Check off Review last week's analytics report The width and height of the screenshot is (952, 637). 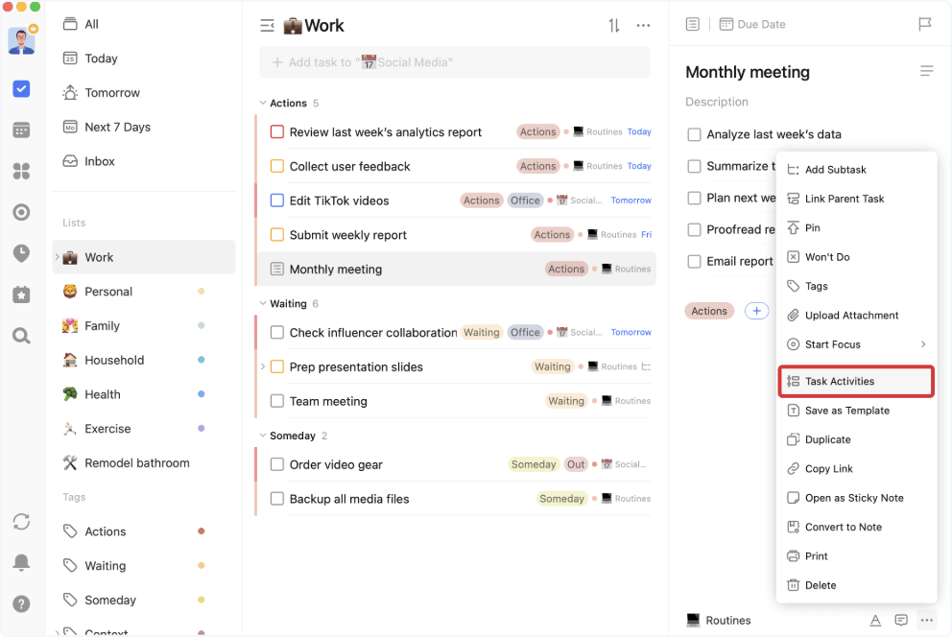click(276, 131)
